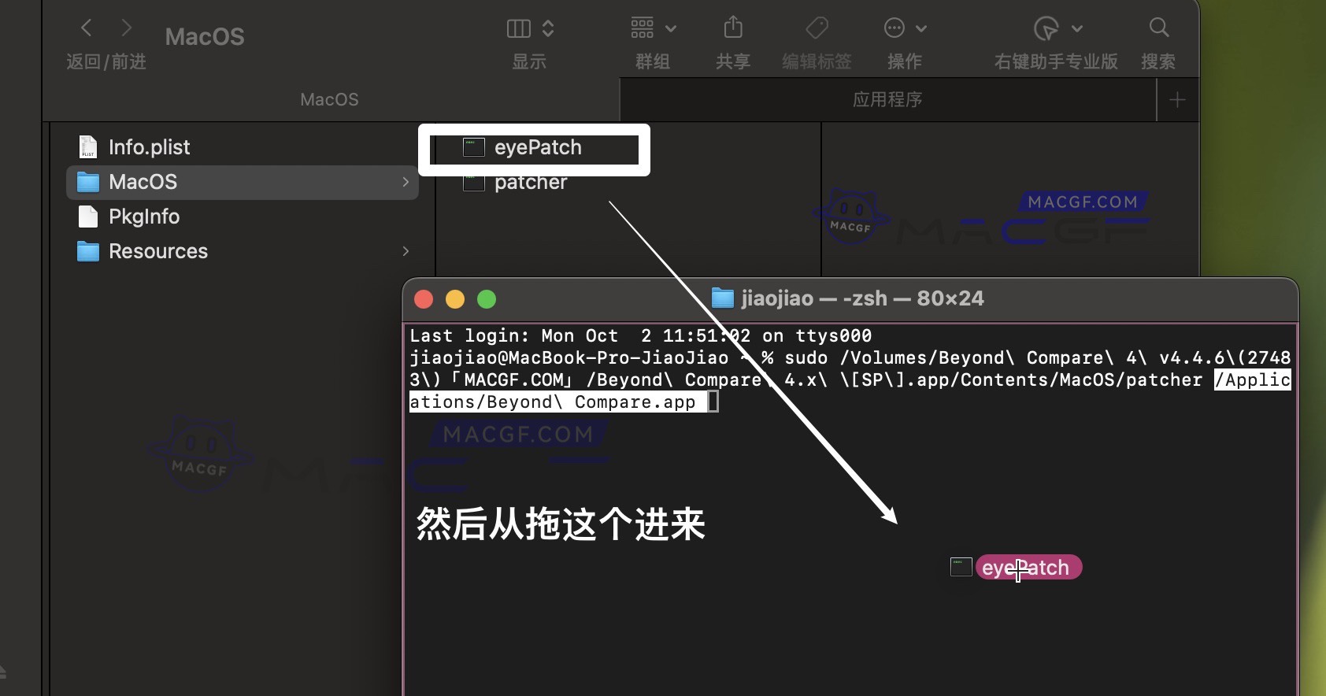Open the Group dropdown arrow
Viewport: 1326px width, 696px height.
click(671, 29)
